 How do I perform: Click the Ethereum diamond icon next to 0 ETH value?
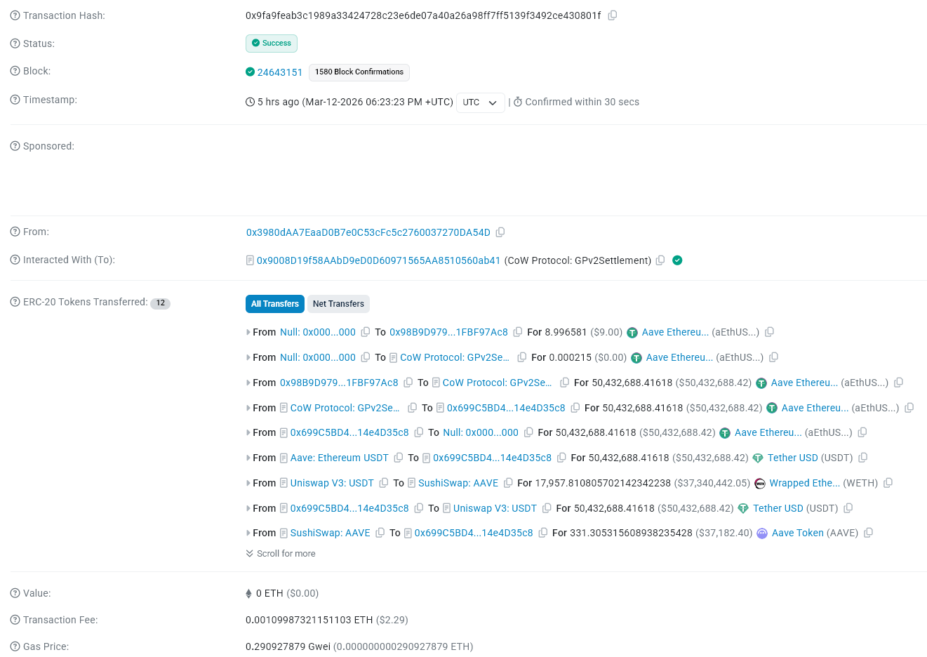(x=249, y=593)
